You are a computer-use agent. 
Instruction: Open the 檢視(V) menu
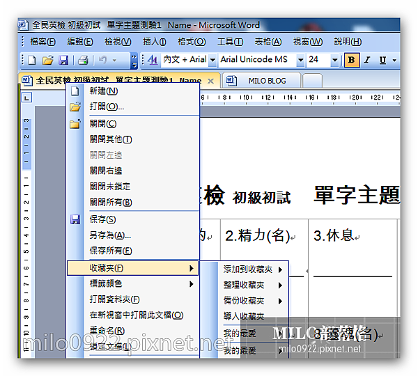[x=118, y=42]
